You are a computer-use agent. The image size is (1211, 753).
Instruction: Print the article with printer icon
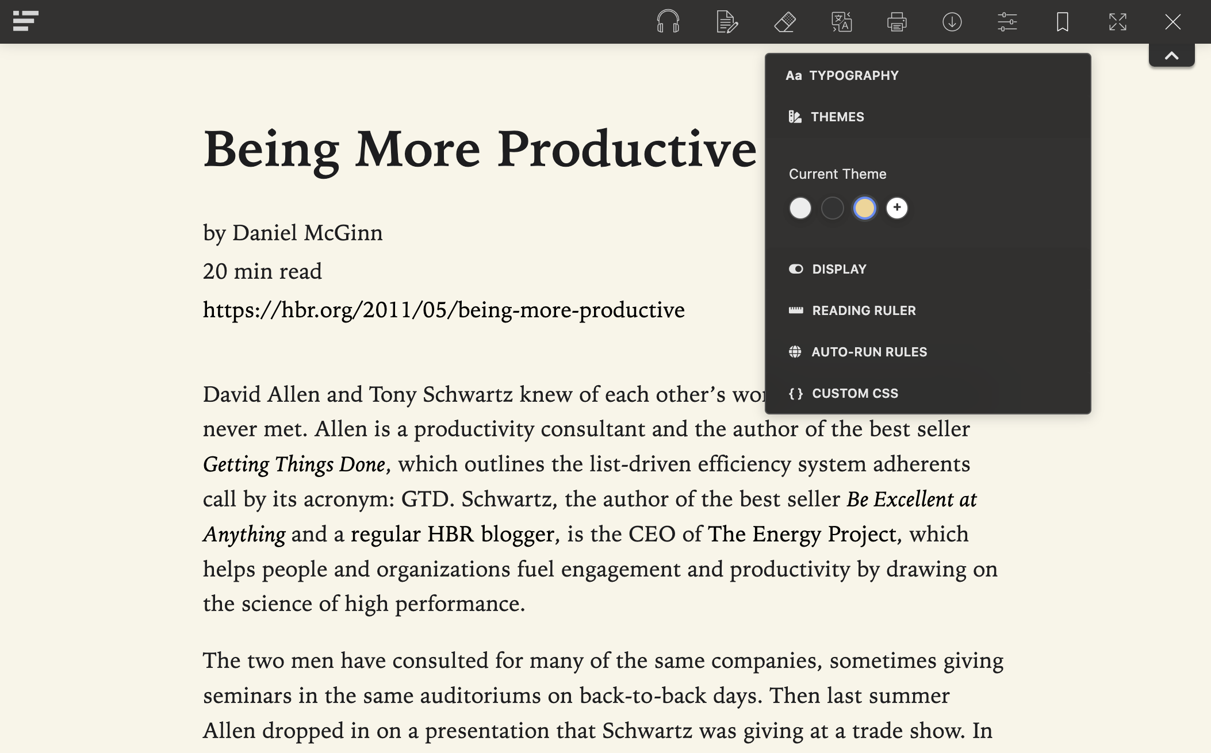click(x=897, y=22)
